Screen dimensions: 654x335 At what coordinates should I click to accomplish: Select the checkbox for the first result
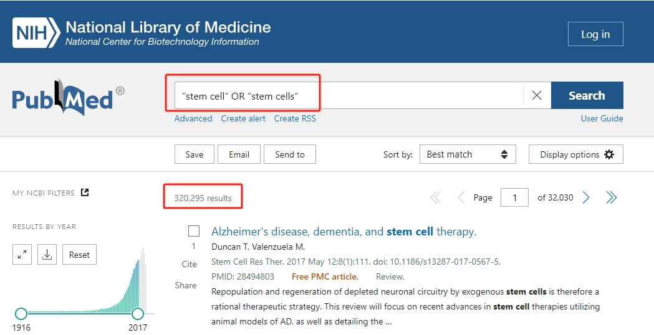[194, 231]
